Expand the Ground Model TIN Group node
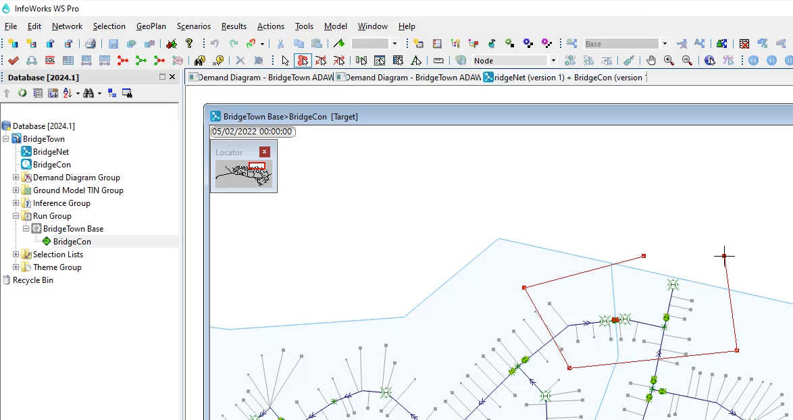This screenshot has height=420, width=793. tap(16, 190)
